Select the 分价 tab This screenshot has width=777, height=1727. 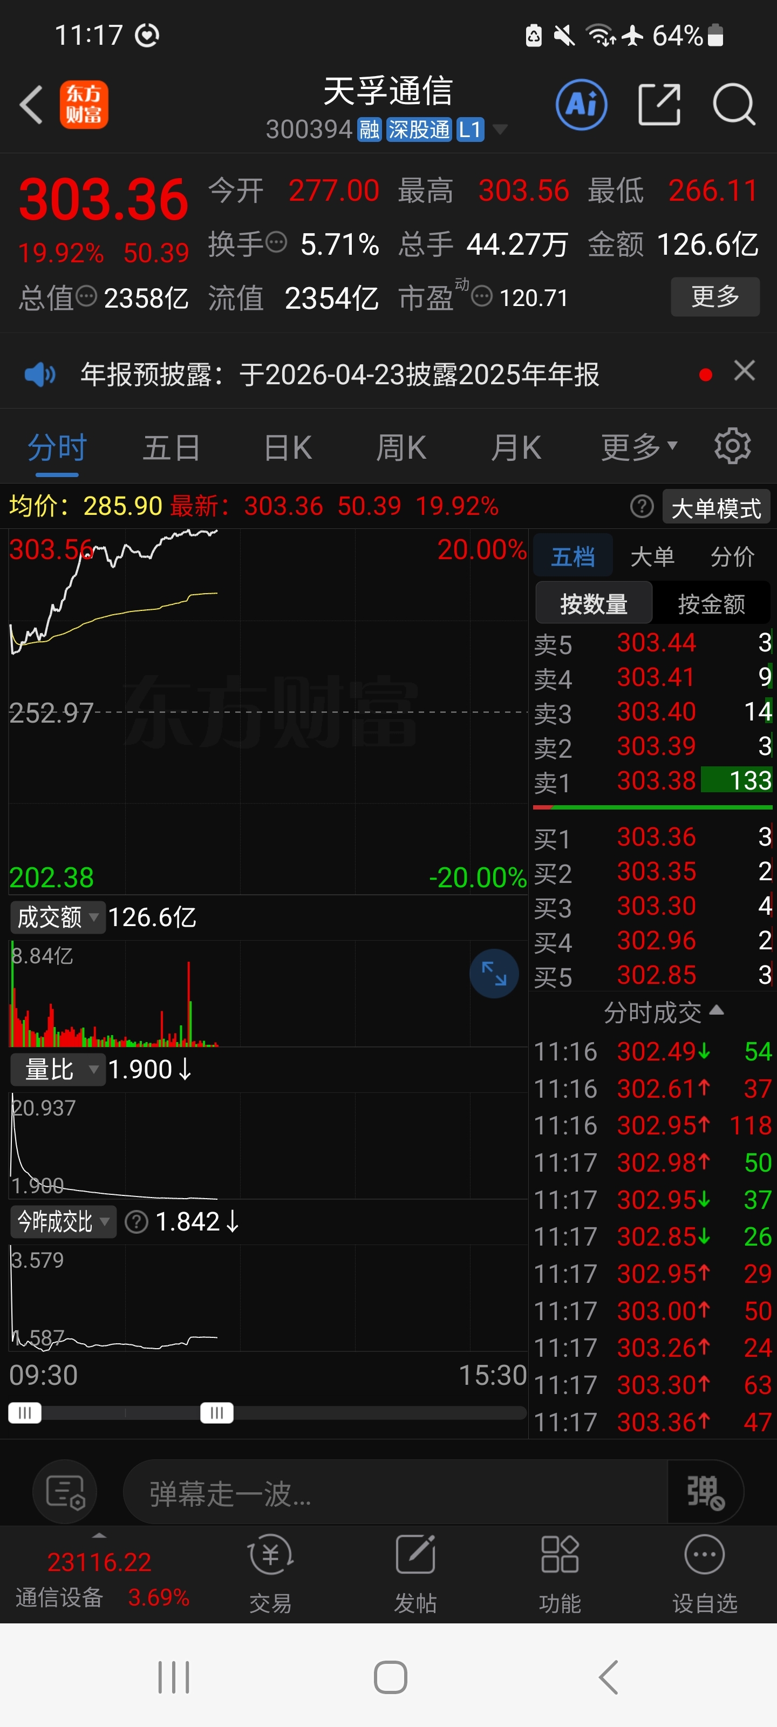pyautogui.click(x=732, y=556)
